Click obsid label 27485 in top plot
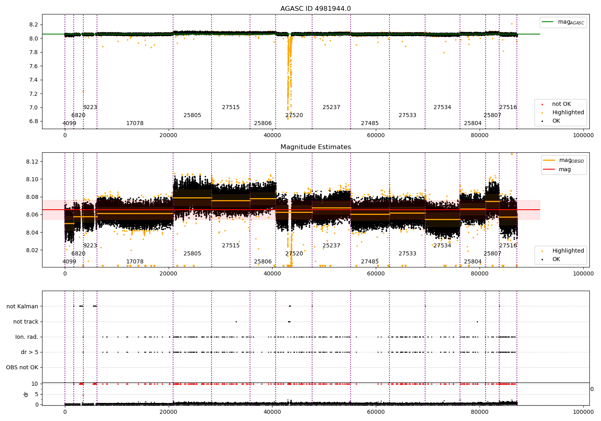Image resolution: width=601 pixels, height=421 pixels. click(x=370, y=123)
